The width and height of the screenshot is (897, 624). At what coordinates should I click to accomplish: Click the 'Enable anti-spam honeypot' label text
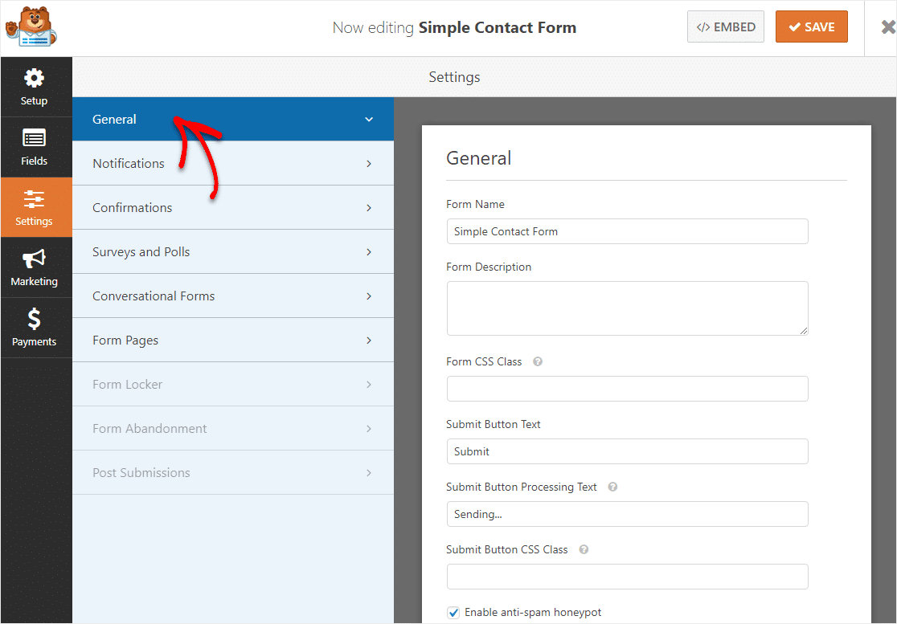click(533, 613)
